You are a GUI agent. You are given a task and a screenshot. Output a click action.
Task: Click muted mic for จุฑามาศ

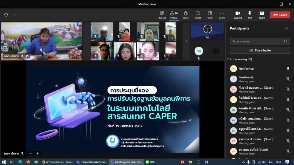(x=288, y=141)
